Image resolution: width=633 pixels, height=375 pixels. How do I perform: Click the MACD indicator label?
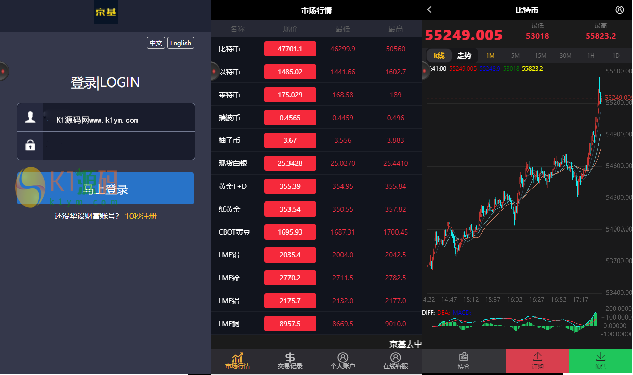(x=461, y=313)
